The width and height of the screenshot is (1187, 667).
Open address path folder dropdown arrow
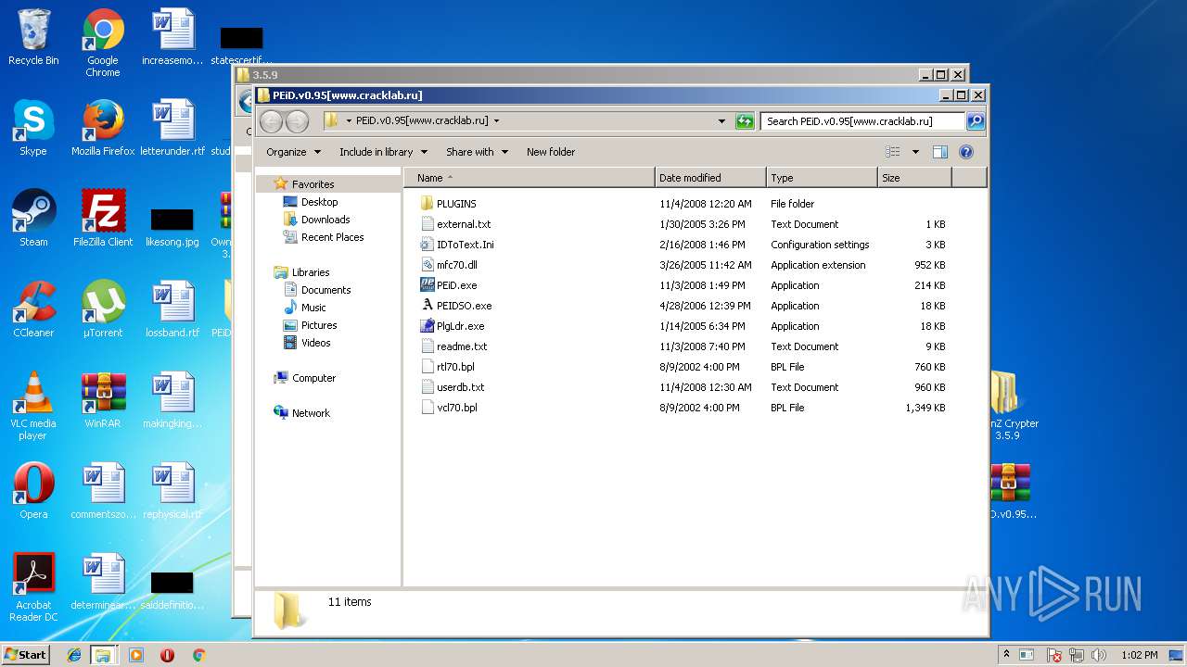point(496,121)
